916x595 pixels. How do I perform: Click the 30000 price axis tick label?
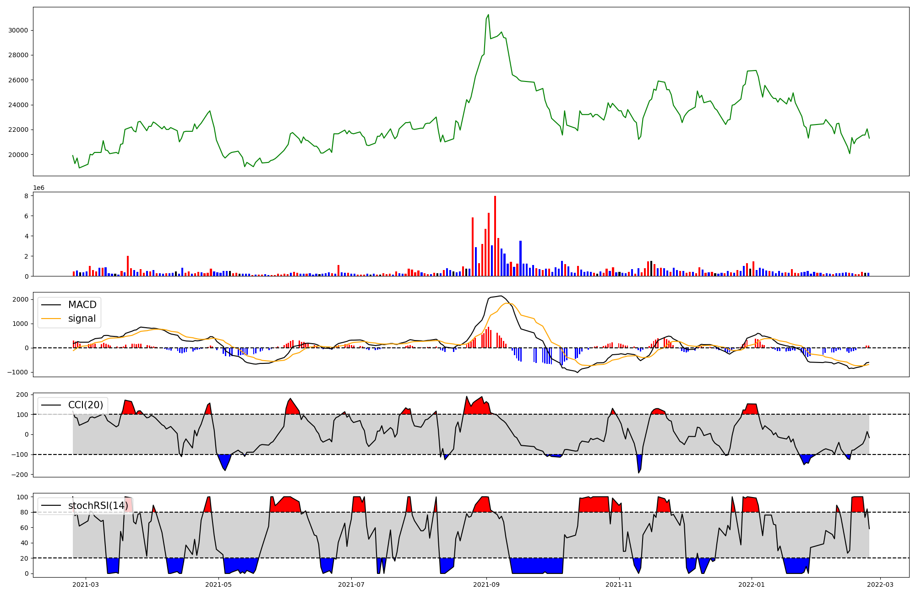(18, 31)
